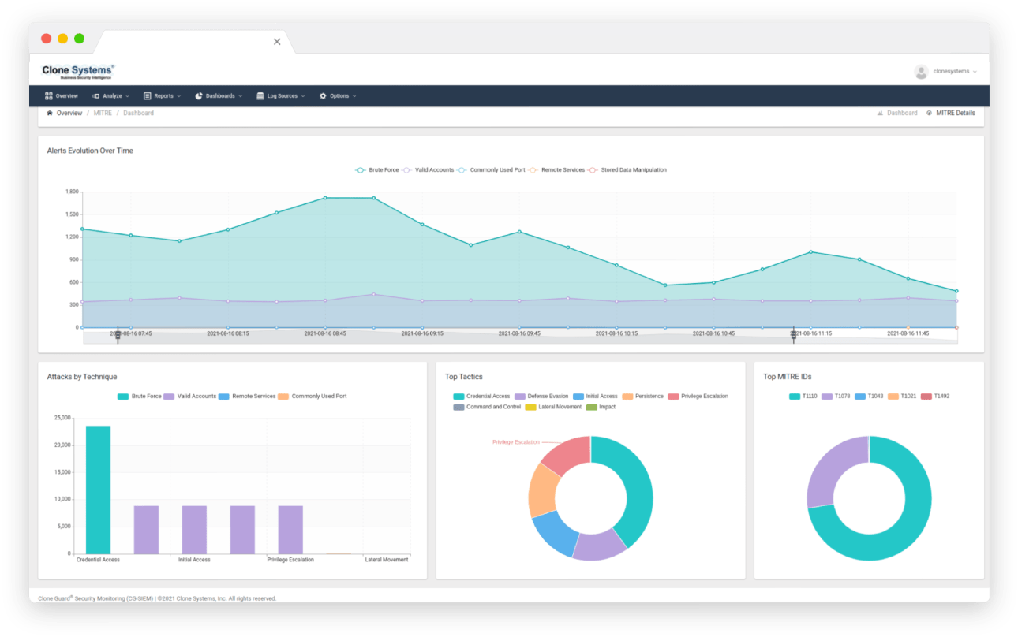
Task: Click T1492 legend swatch
Action: pos(926,397)
